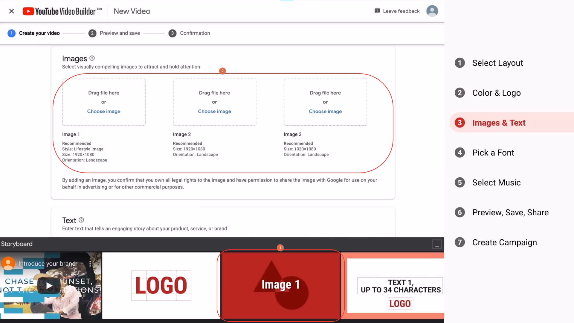Select the LOGO storyboard frame
Viewport: 574px width, 323px height.
click(161, 286)
